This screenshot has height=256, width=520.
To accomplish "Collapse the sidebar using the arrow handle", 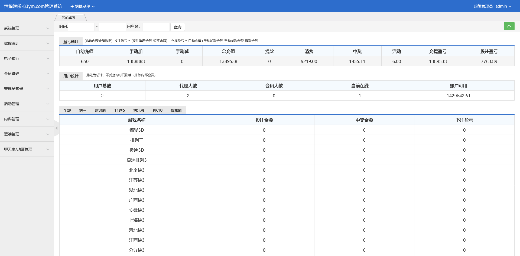I will pos(56,128).
